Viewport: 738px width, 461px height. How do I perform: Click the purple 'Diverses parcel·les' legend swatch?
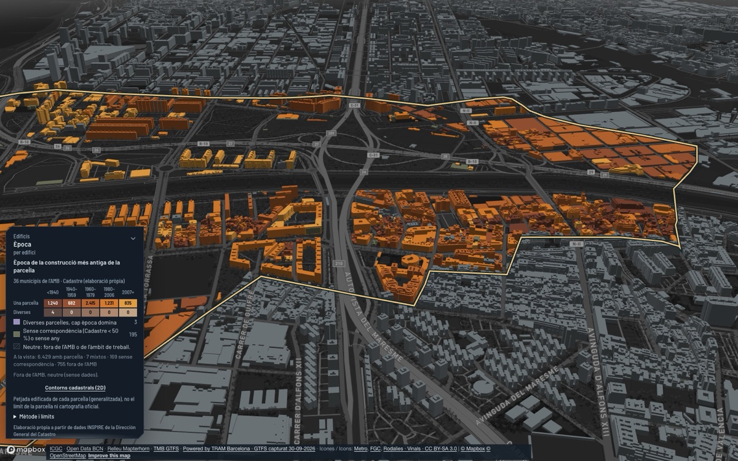pyautogui.click(x=17, y=322)
